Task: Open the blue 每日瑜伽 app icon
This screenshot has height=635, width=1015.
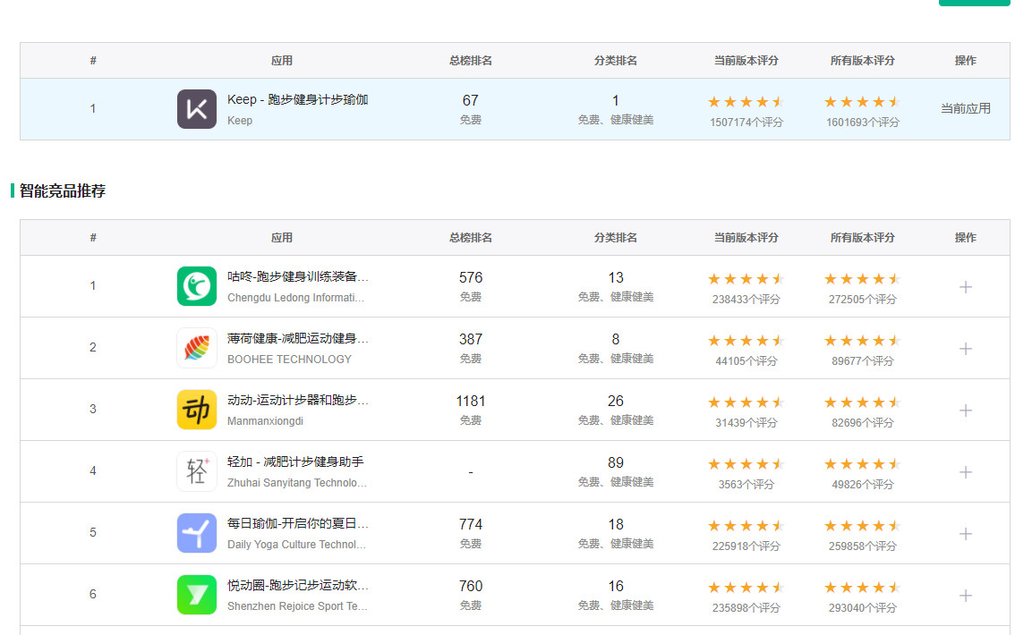Action: point(197,533)
